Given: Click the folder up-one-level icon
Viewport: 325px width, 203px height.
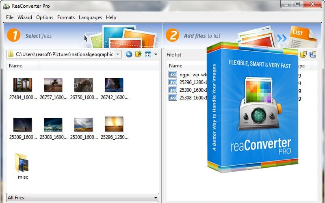Looking at the screenshot, I should 138,54.
